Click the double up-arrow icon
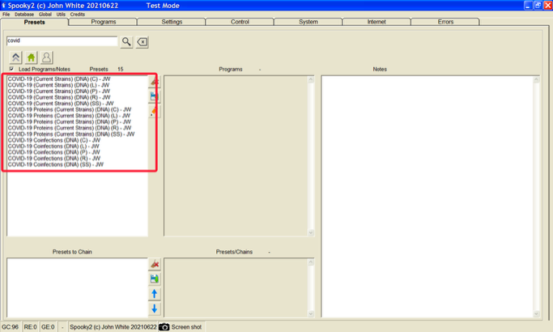 15,57
